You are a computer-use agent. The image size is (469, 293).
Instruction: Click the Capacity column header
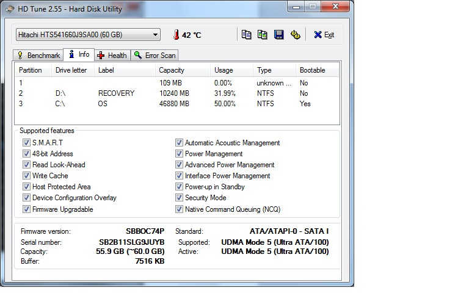click(x=183, y=70)
